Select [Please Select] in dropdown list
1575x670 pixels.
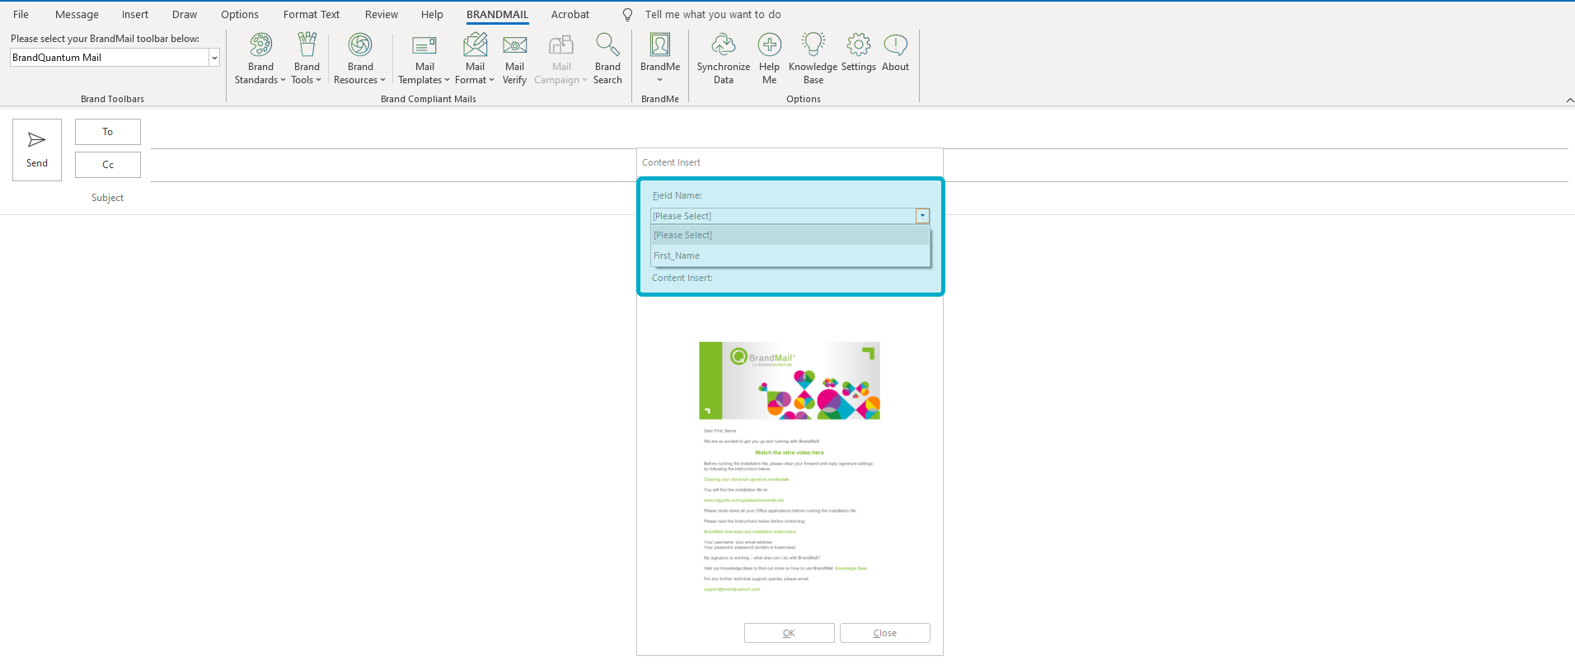(790, 235)
